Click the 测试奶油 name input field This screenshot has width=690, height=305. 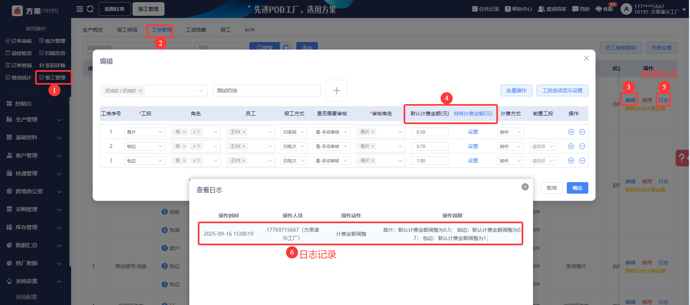tap(267, 91)
